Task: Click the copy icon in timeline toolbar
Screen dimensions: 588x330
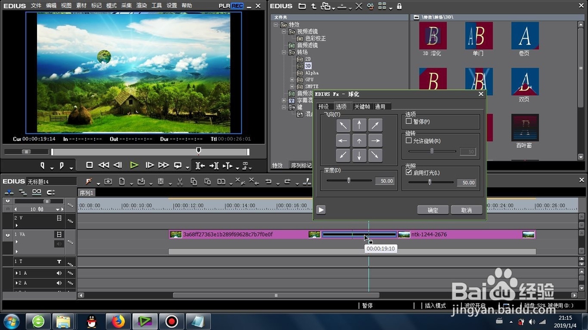Action: click(193, 181)
